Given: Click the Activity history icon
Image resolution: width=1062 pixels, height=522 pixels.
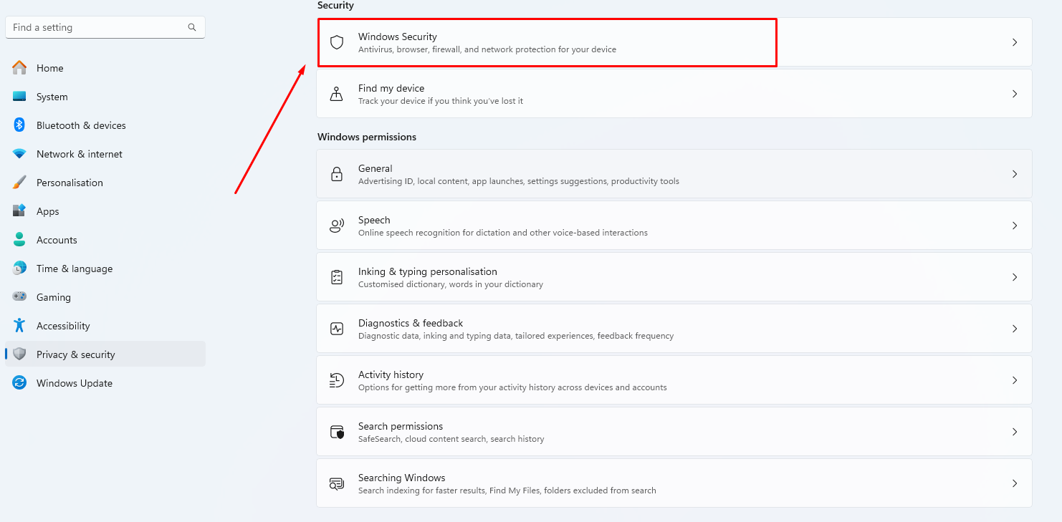Looking at the screenshot, I should [337, 380].
